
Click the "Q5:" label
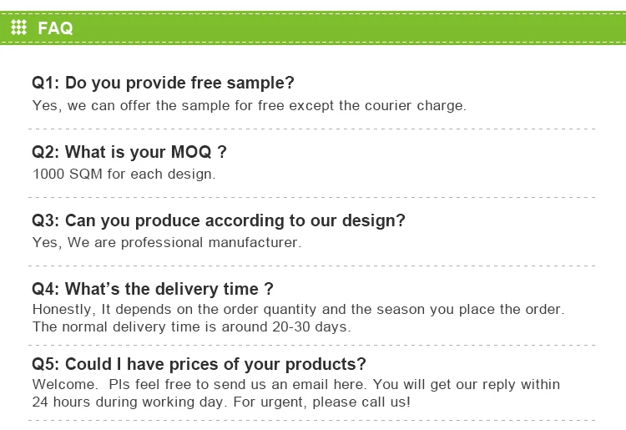click(x=46, y=364)
